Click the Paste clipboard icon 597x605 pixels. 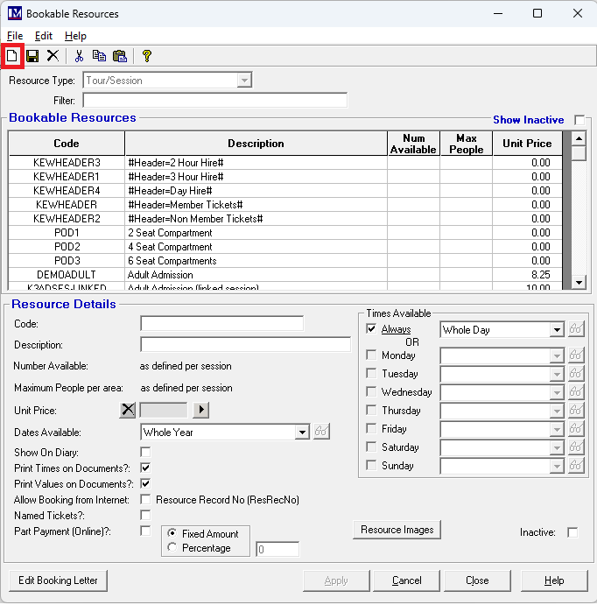point(120,56)
